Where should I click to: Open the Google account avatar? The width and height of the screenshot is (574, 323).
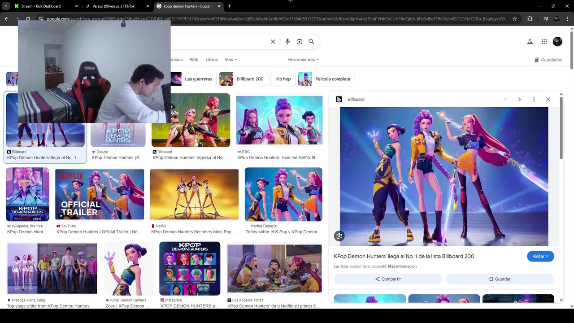tap(557, 42)
